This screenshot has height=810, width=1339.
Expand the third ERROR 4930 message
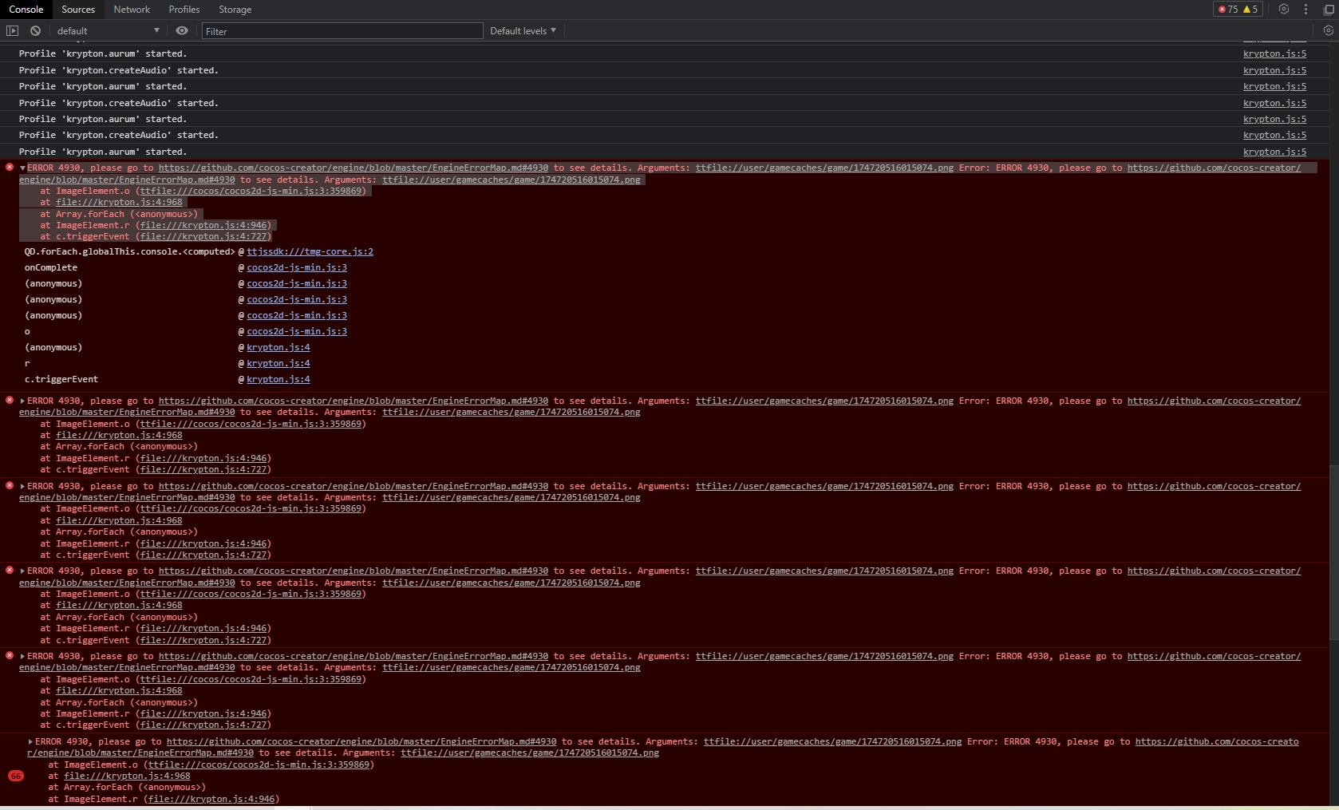(x=22, y=486)
